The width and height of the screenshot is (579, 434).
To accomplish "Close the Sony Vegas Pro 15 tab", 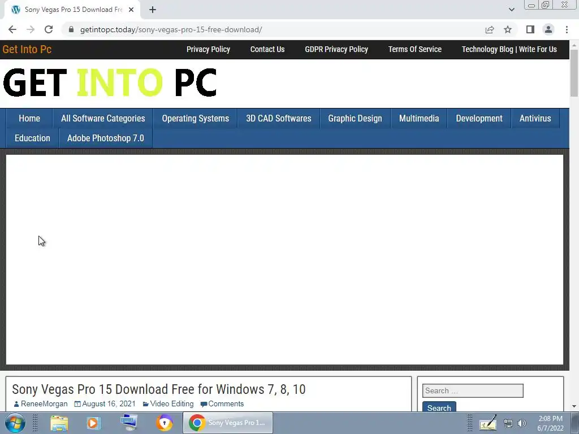I will tap(131, 10).
